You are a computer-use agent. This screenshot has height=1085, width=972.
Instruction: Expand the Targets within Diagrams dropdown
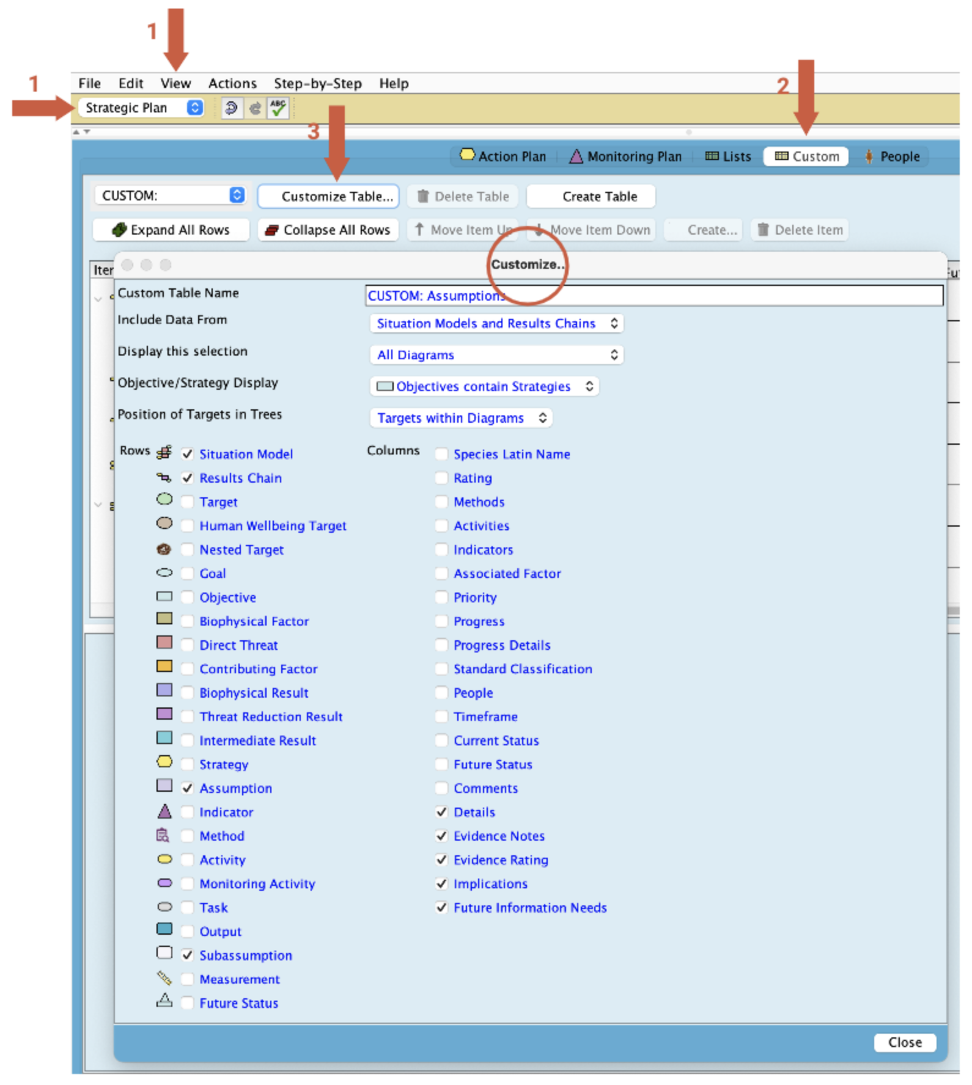pyautogui.click(x=461, y=418)
